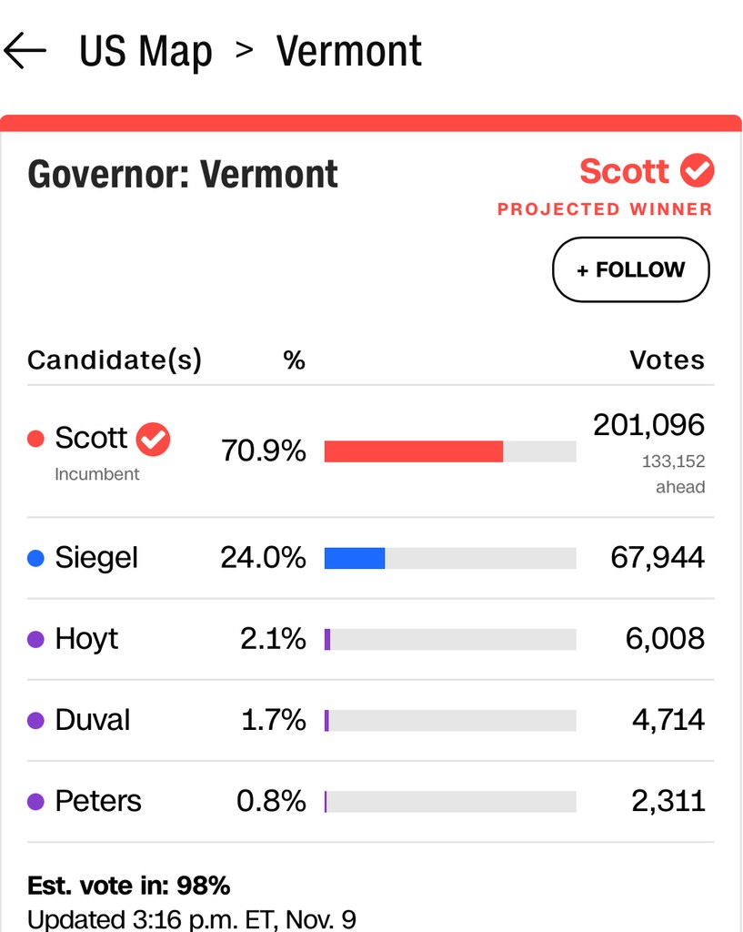Select the Siegel candidate name
The width and height of the screenshot is (743, 932).
tap(96, 558)
